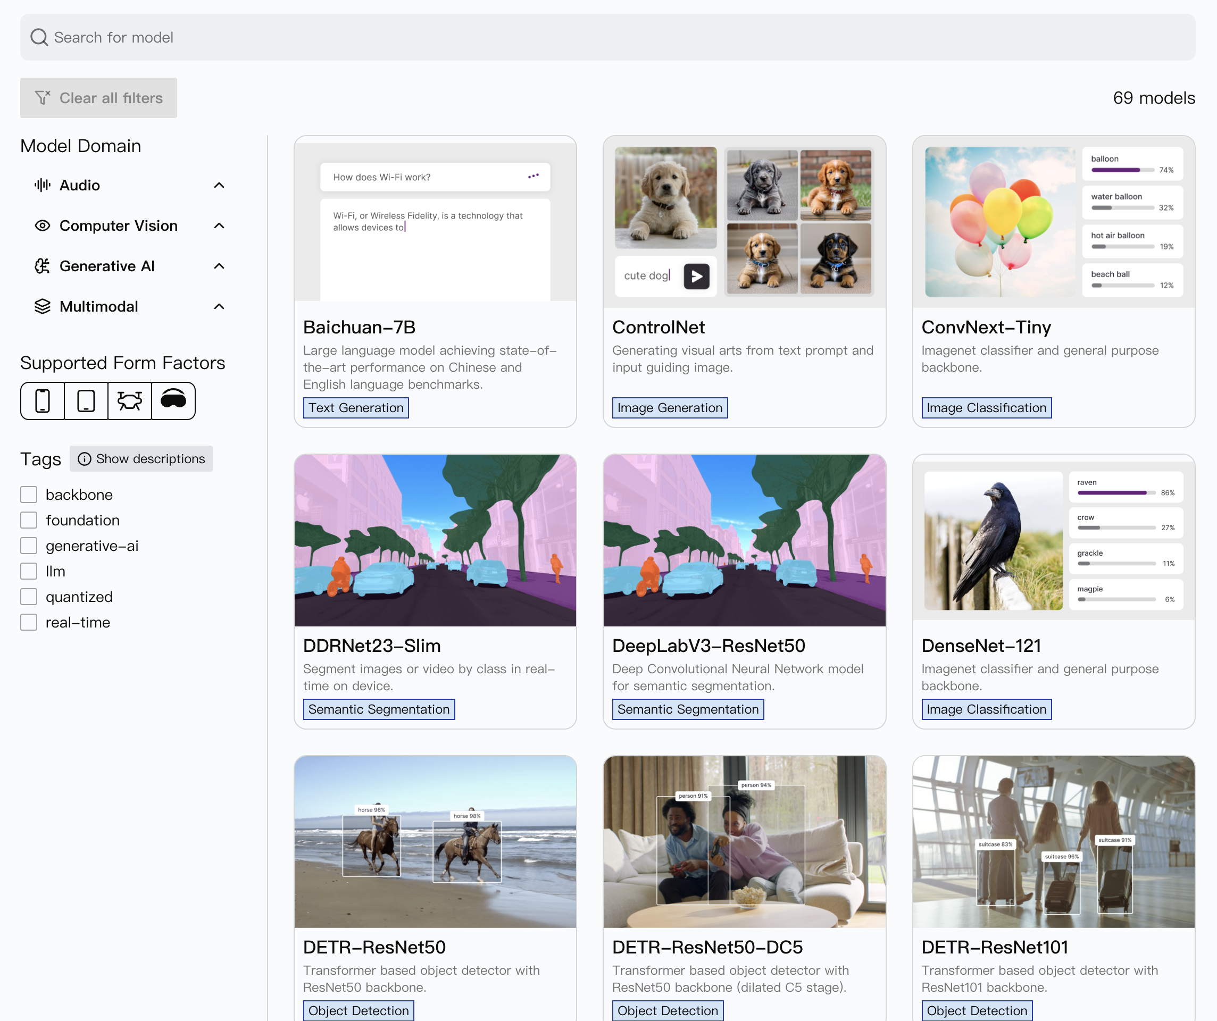Image resolution: width=1217 pixels, height=1021 pixels.
Task: Open the DETR-ResNet50-DC5 model title
Action: pos(707,947)
